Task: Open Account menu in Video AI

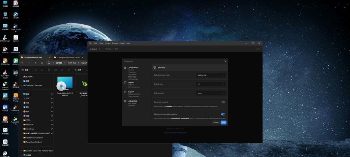Action: [115, 43]
